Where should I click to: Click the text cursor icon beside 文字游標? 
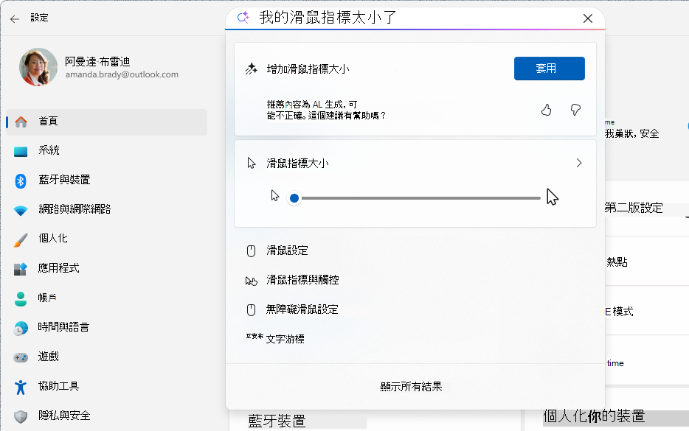[255, 336]
